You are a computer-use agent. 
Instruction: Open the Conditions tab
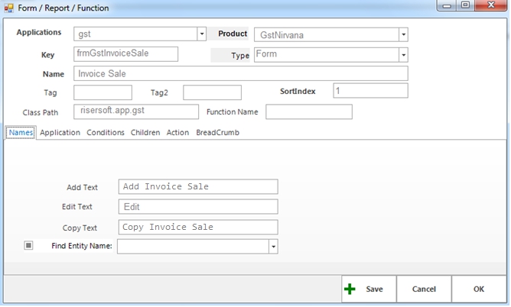[x=106, y=133]
